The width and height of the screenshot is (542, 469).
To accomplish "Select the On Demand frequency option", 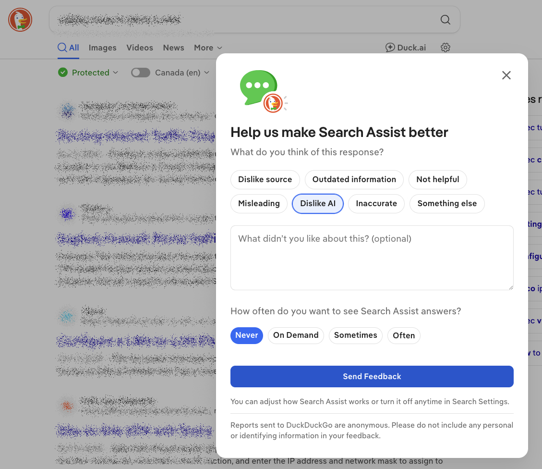I will point(296,335).
